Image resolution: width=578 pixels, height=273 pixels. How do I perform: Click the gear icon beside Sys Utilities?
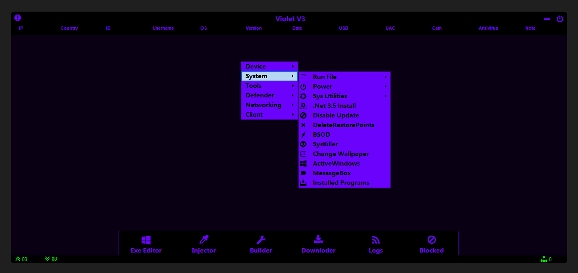pyautogui.click(x=304, y=96)
